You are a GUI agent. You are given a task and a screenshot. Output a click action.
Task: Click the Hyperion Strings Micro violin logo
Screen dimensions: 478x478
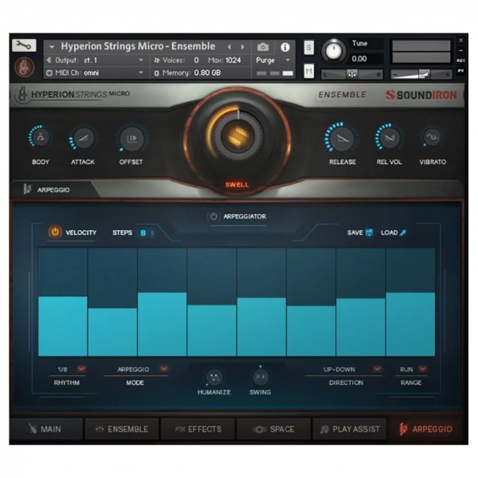coord(22,95)
